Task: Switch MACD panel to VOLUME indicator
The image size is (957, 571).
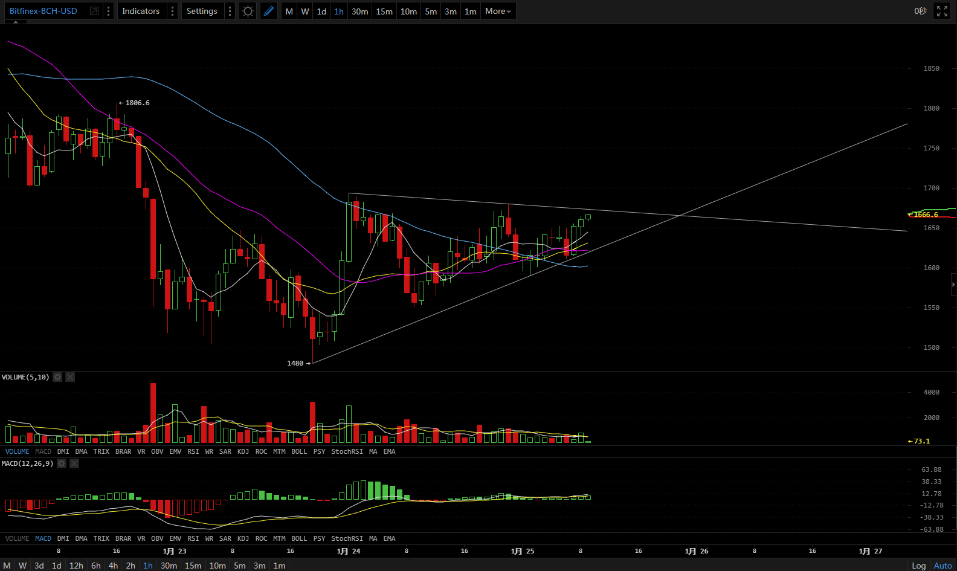Action: [x=17, y=538]
